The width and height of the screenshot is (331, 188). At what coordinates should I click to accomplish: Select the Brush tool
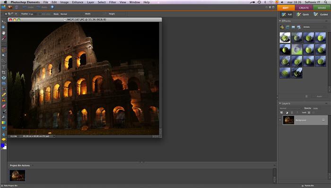(x=4, y=112)
